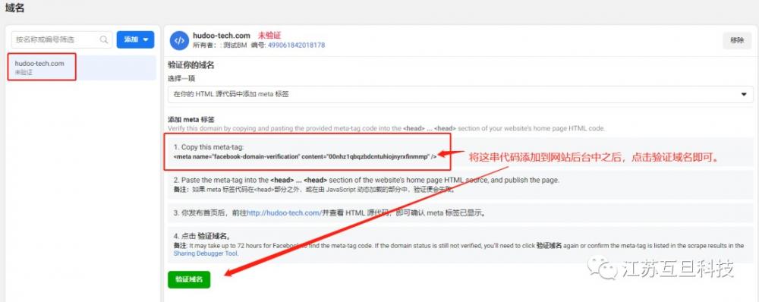Click the hudoo-tech.com domain title heading
Viewport: 759px width, 302px height.
[221, 36]
